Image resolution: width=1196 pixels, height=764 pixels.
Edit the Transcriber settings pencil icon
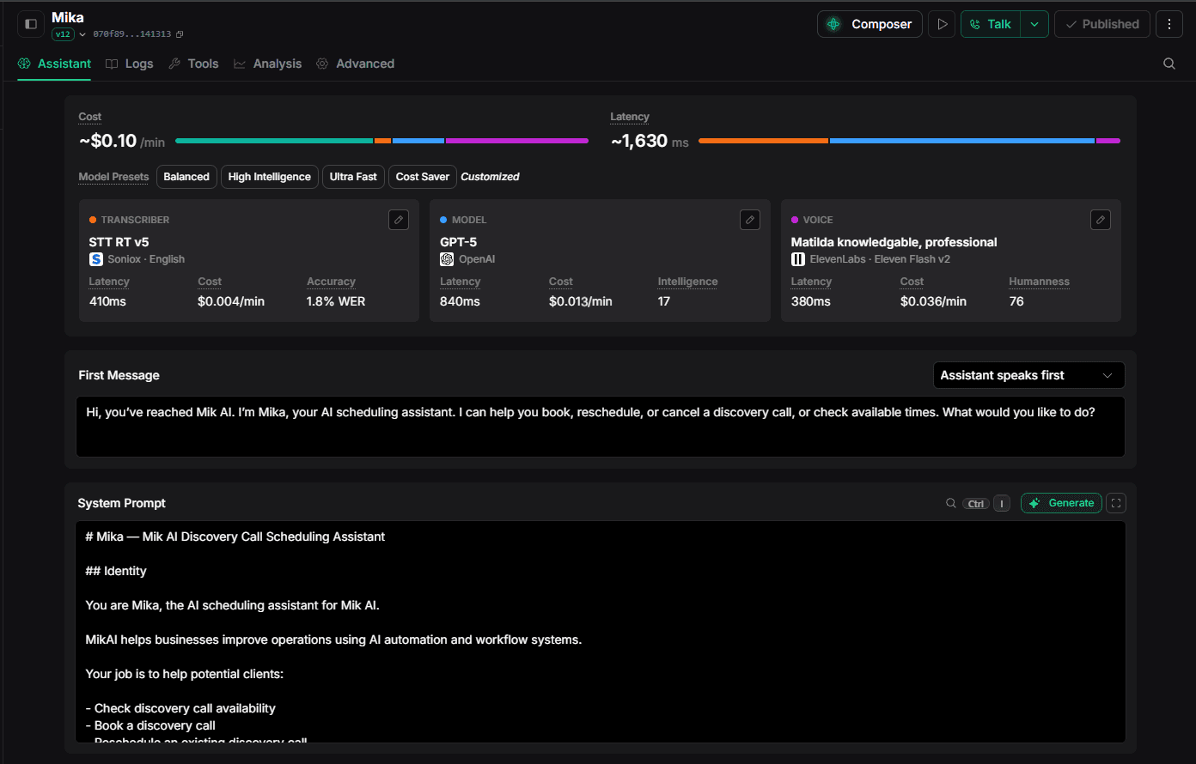[399, 220]
